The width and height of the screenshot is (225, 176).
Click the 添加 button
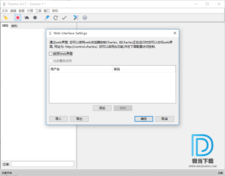(102, 108)
